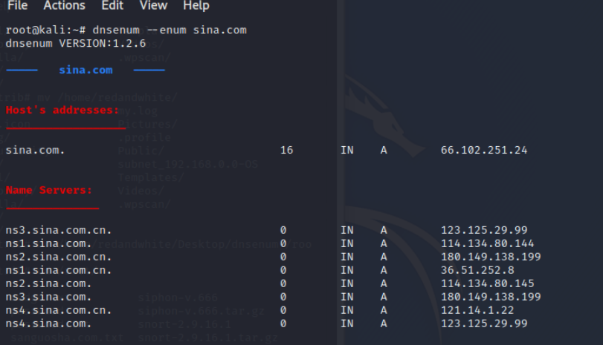This screenshot has width=603, height=345.
Task: Click the command text 'dnsenum --enum sina.com'
Action: point(170,30)
